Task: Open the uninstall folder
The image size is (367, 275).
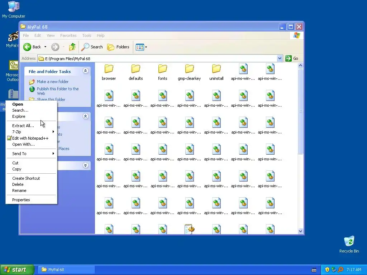Action: 216,72
